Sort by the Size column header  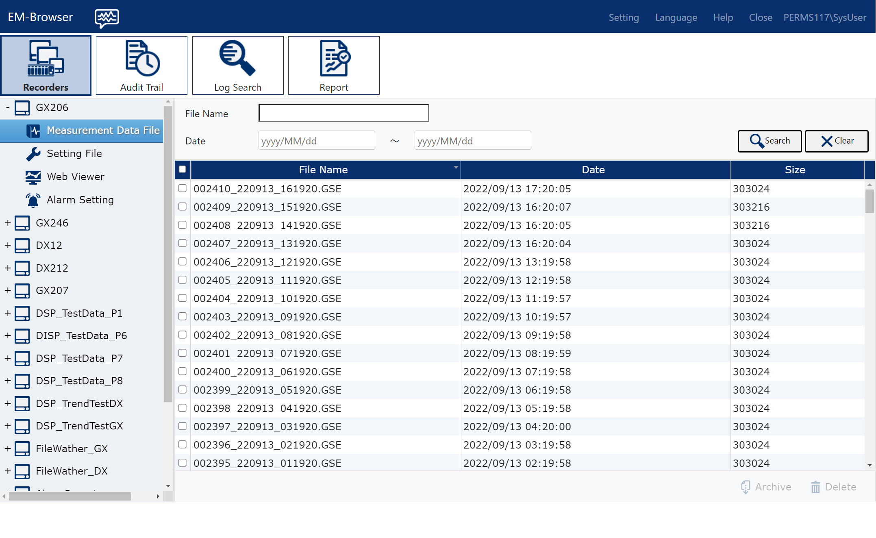pos(795,170)
